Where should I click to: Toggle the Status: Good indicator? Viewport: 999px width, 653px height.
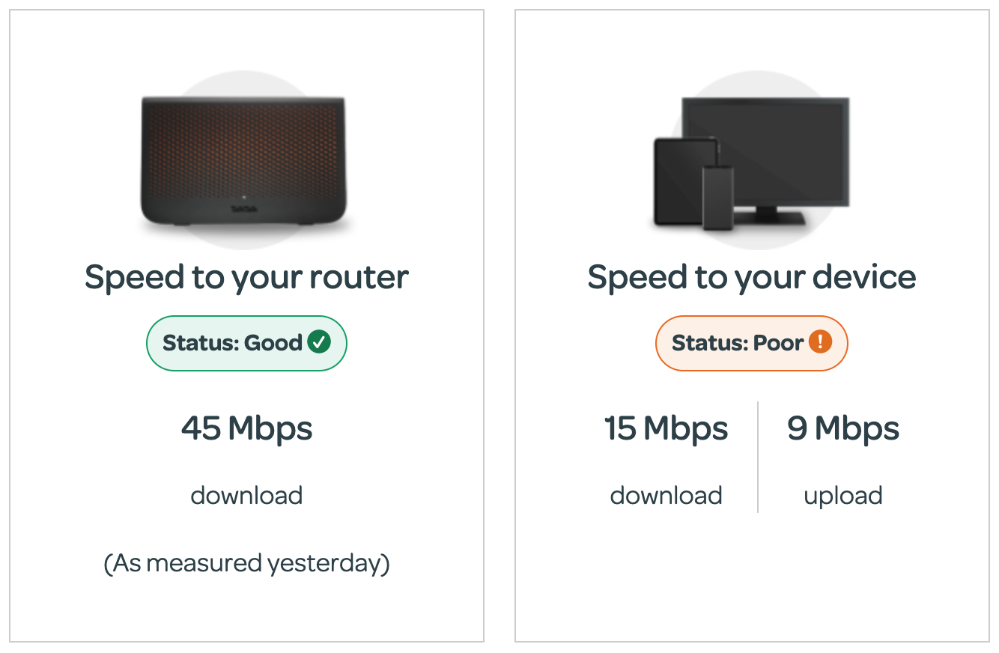click(x=246, y=342)
